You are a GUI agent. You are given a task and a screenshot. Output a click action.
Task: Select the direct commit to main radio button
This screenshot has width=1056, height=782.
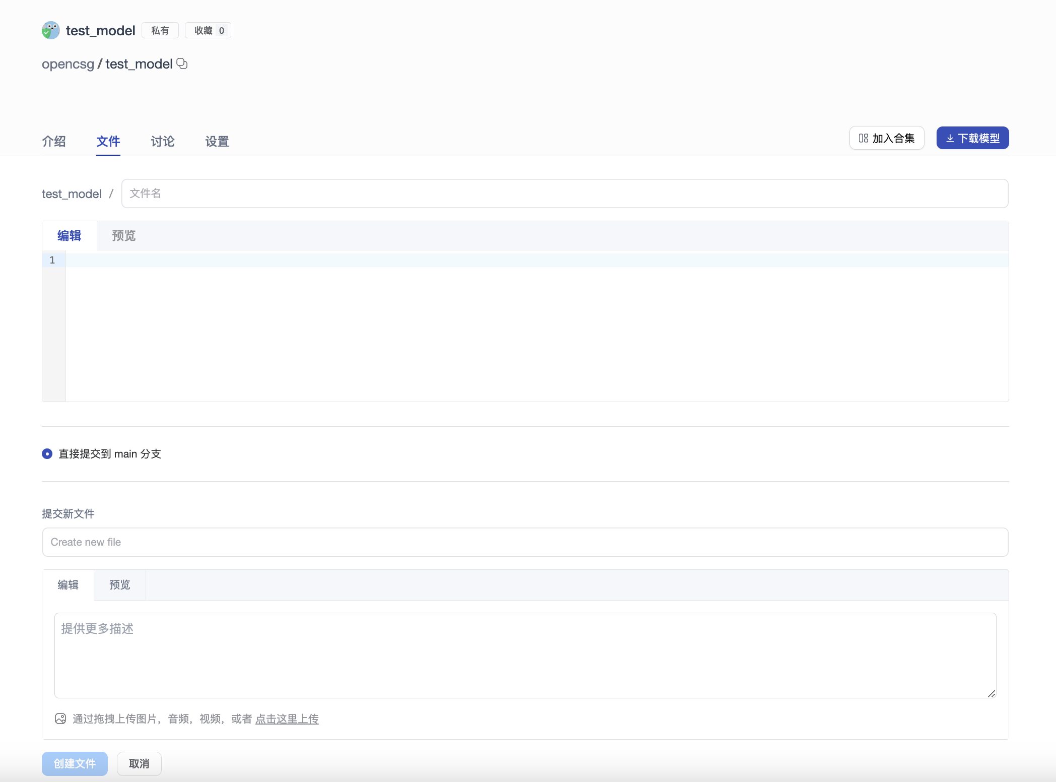[x=47, y=454]
